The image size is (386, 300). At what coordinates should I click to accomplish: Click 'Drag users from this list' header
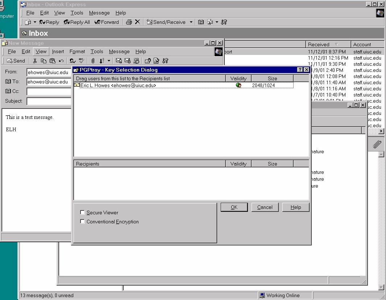150,78
